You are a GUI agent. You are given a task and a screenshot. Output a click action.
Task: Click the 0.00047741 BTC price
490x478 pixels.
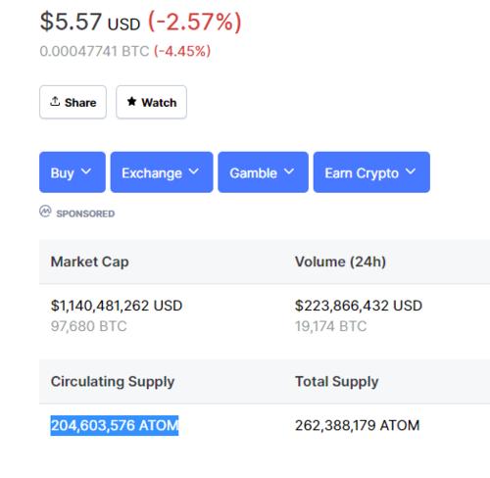[x=94, y=51]
